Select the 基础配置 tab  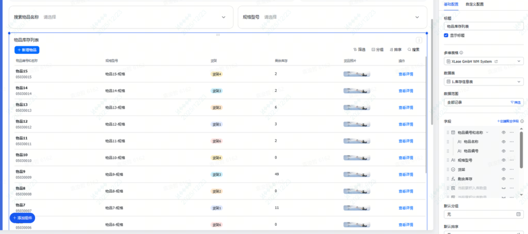point(451,4)
